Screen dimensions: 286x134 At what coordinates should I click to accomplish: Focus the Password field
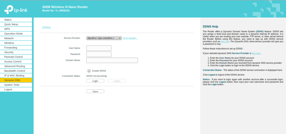pos(99,54)
